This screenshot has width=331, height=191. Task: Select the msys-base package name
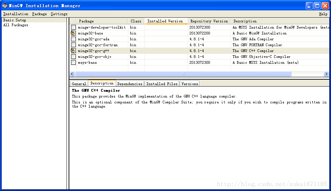(87, 62)
